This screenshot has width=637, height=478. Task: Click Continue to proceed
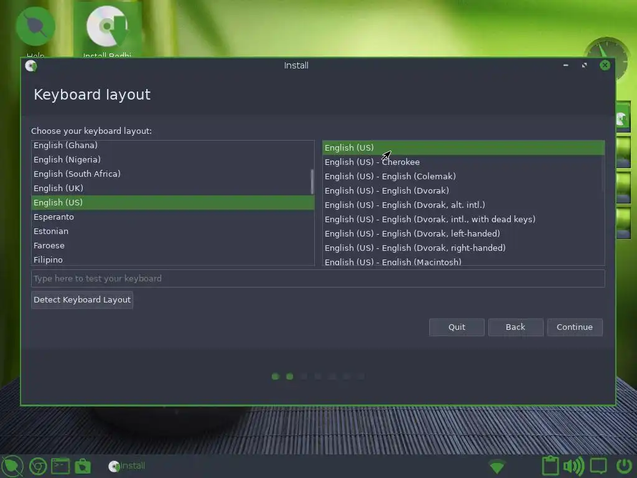[574, 327]
